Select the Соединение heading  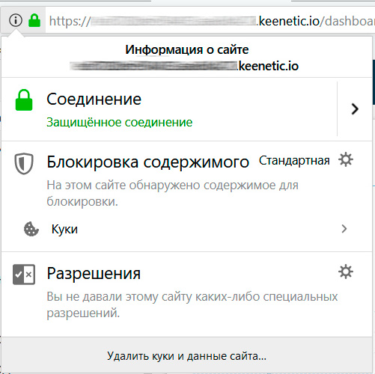click(x=94, y=99)
